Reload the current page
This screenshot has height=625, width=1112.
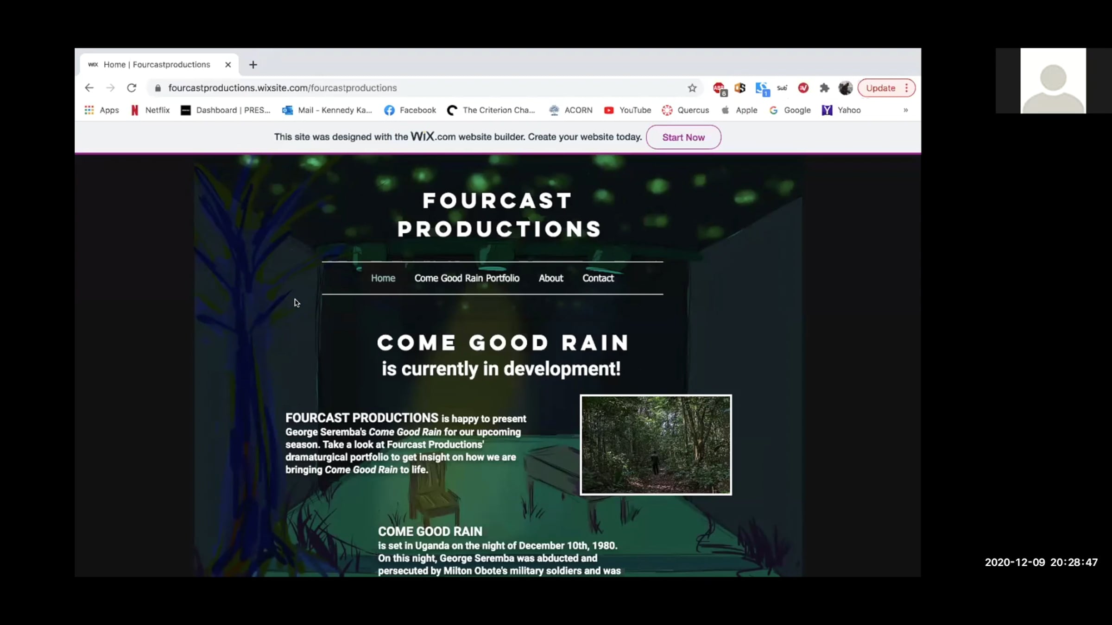132,88
